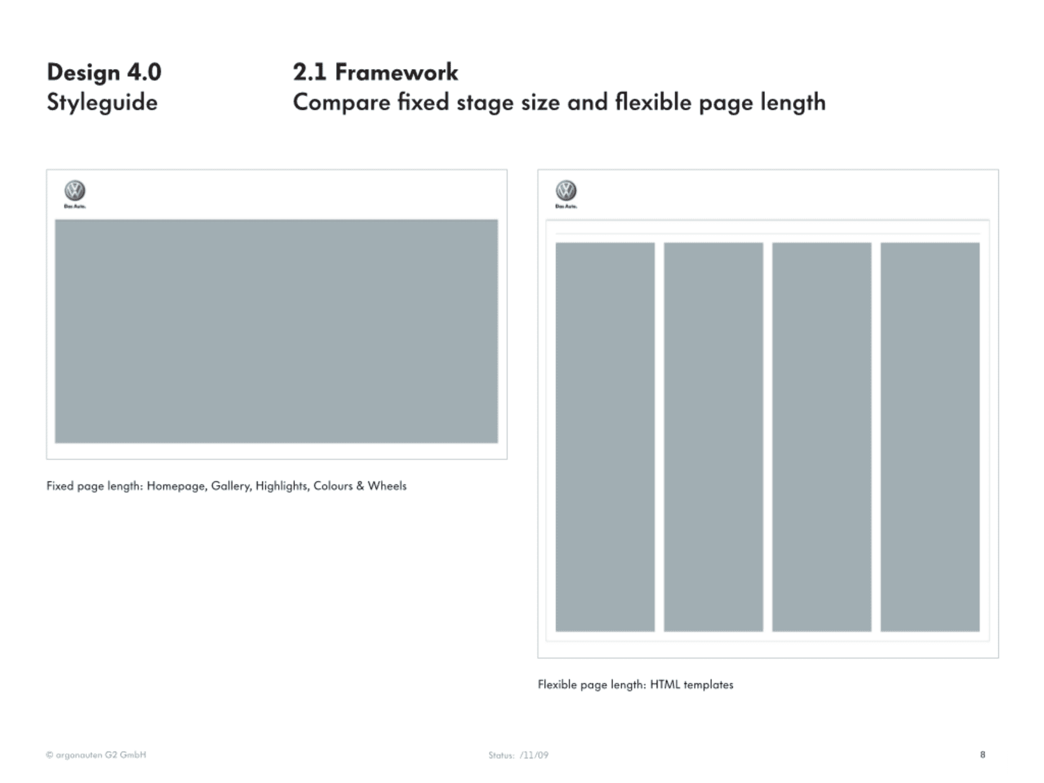
Task: Click the word 'Homepage' in the left caption
Action: click(x=177, y=486)
